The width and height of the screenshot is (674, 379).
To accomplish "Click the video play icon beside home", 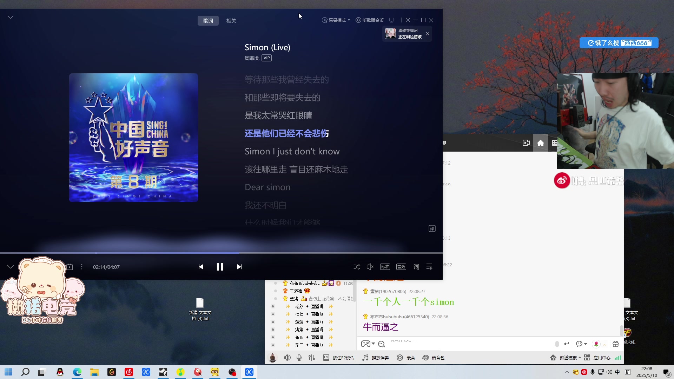I will pyautogui.click(x=526, y=143).
